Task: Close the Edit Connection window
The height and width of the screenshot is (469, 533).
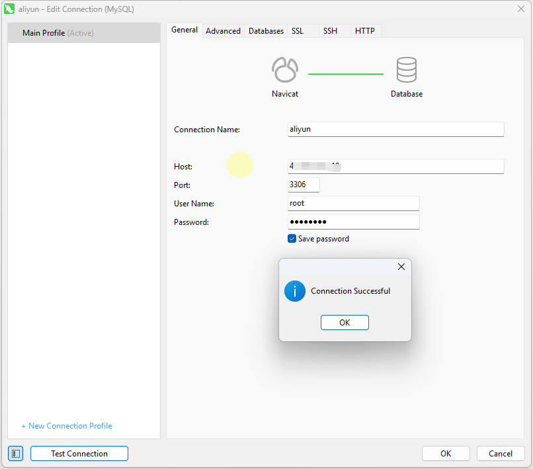Action: pos(520,9)
